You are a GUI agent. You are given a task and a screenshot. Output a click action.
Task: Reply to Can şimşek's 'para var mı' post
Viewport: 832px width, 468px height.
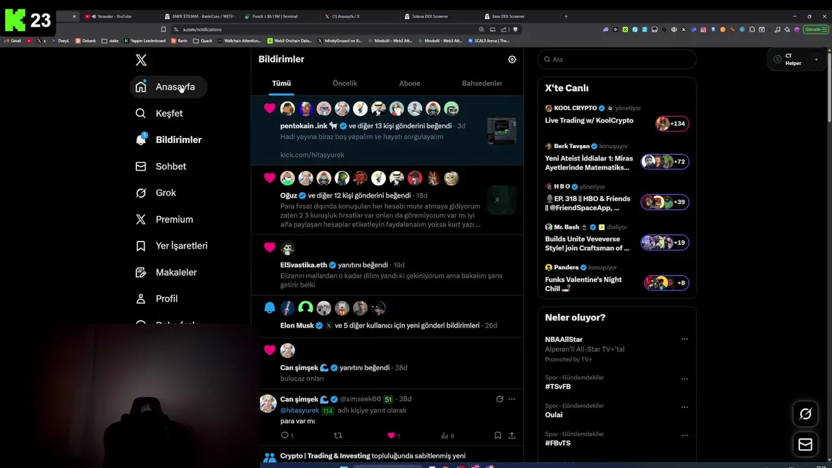287,435
